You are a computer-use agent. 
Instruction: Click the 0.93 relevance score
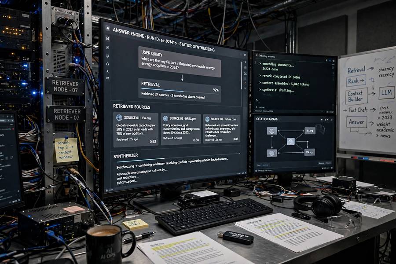point(153,142)
